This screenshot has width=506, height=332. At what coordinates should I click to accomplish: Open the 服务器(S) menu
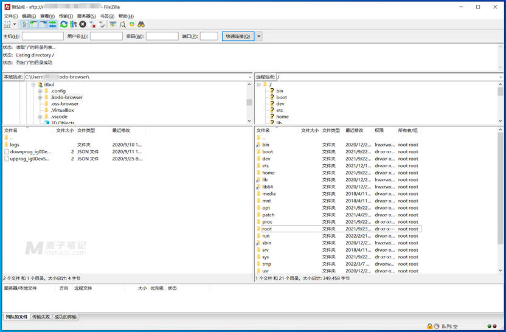coord(86,16)
